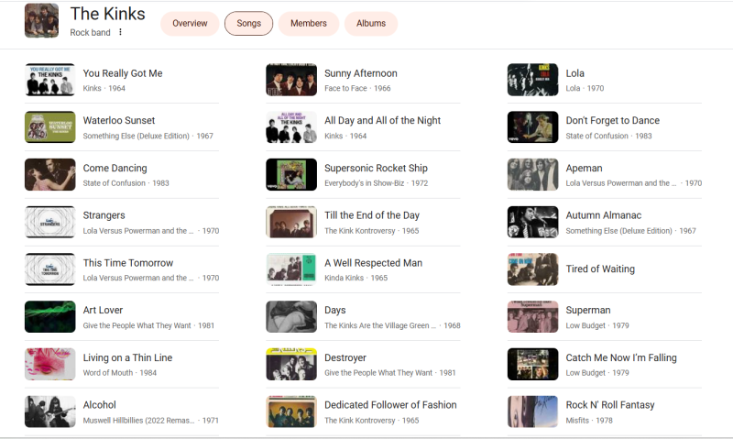Open the Waterloo Sunset cover thumbnail
The width and height of the screenshot is (733, 439).
(x=49, y=127)
